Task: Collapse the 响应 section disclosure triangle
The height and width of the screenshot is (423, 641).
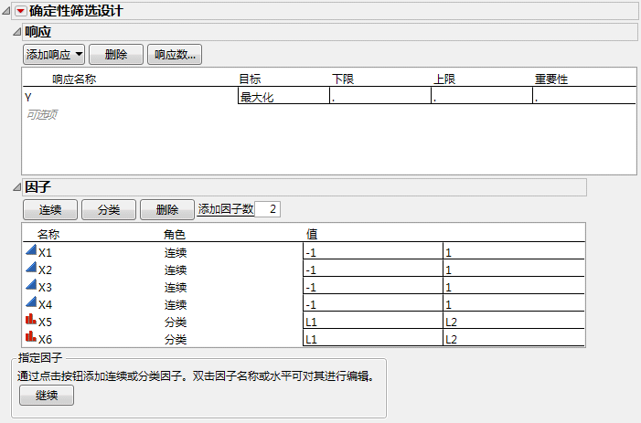Action: 16,32
